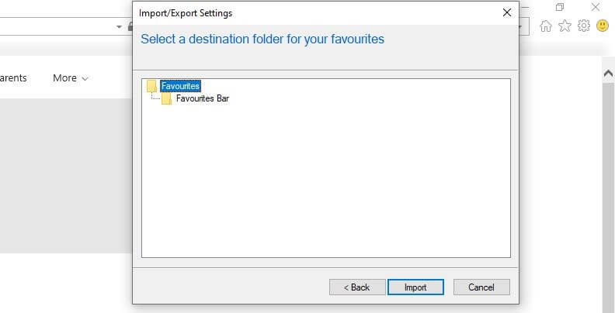Image resolution: width=615 pixels, height=313 pixels.
Task: Open the Parents tab on page
Action: 14,78
